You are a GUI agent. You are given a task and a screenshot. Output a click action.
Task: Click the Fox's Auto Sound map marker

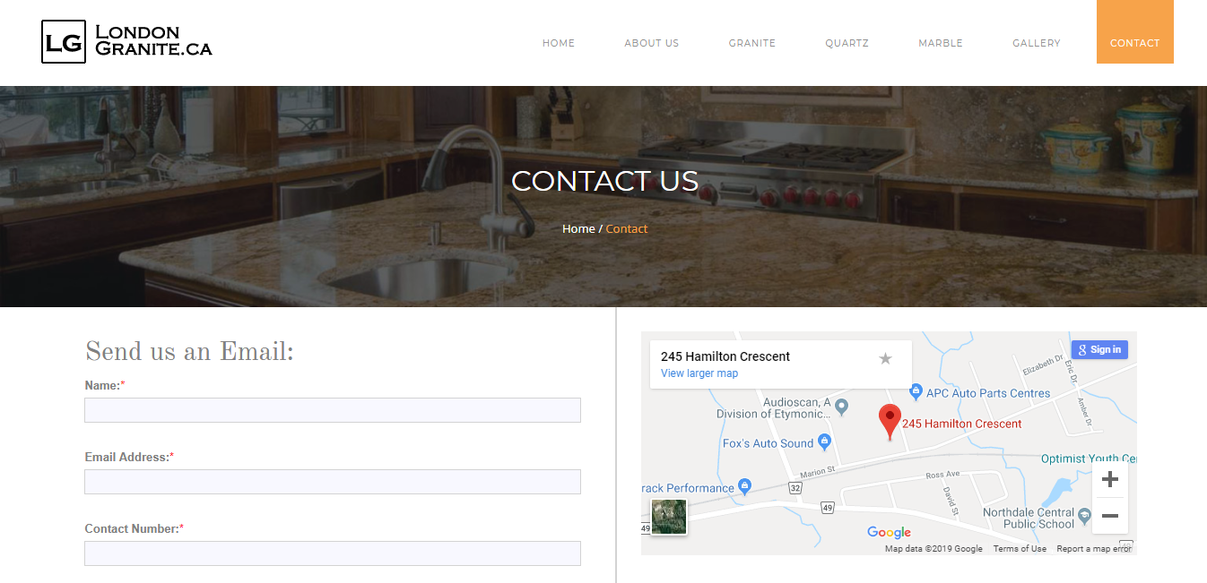pos(824,442)
